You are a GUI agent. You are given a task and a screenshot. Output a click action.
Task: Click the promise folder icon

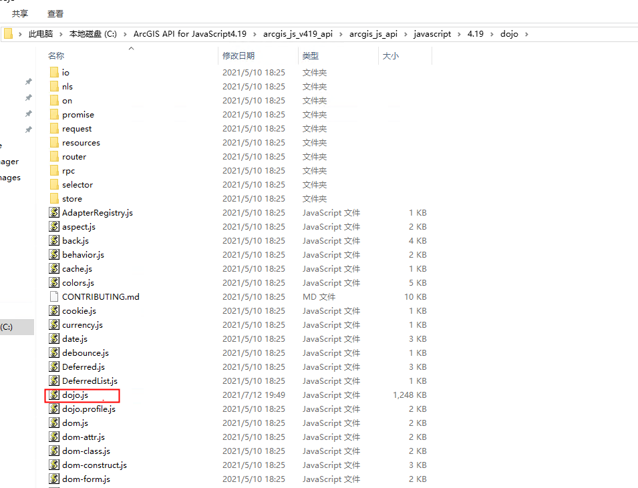pyautogui.click(x=54, y=114)
